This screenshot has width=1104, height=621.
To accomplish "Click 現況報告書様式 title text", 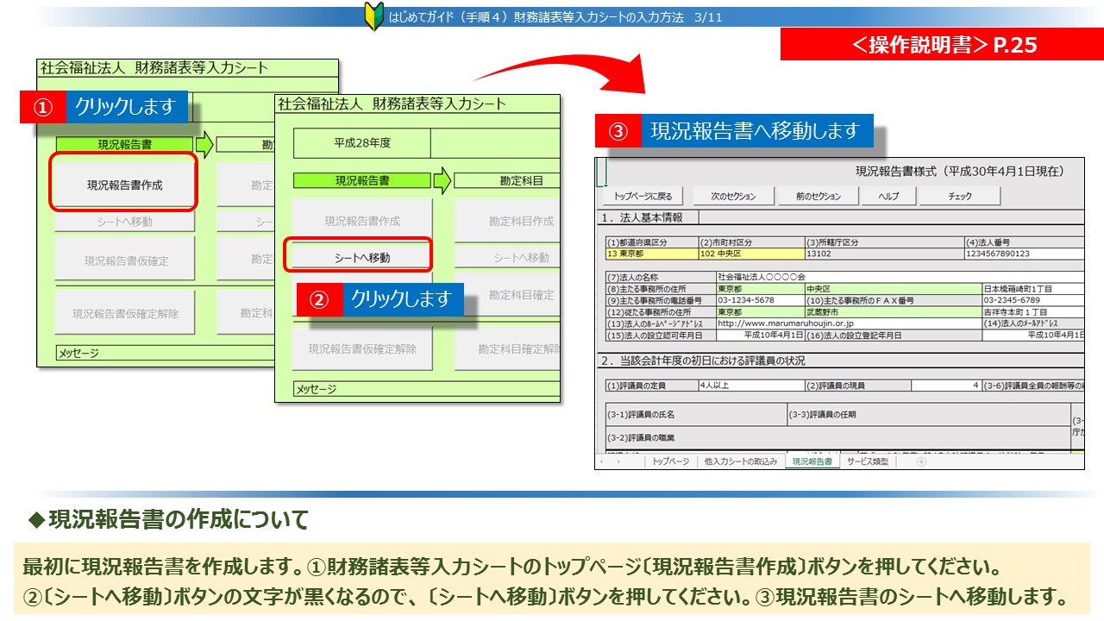I will (x=959, y=171).
